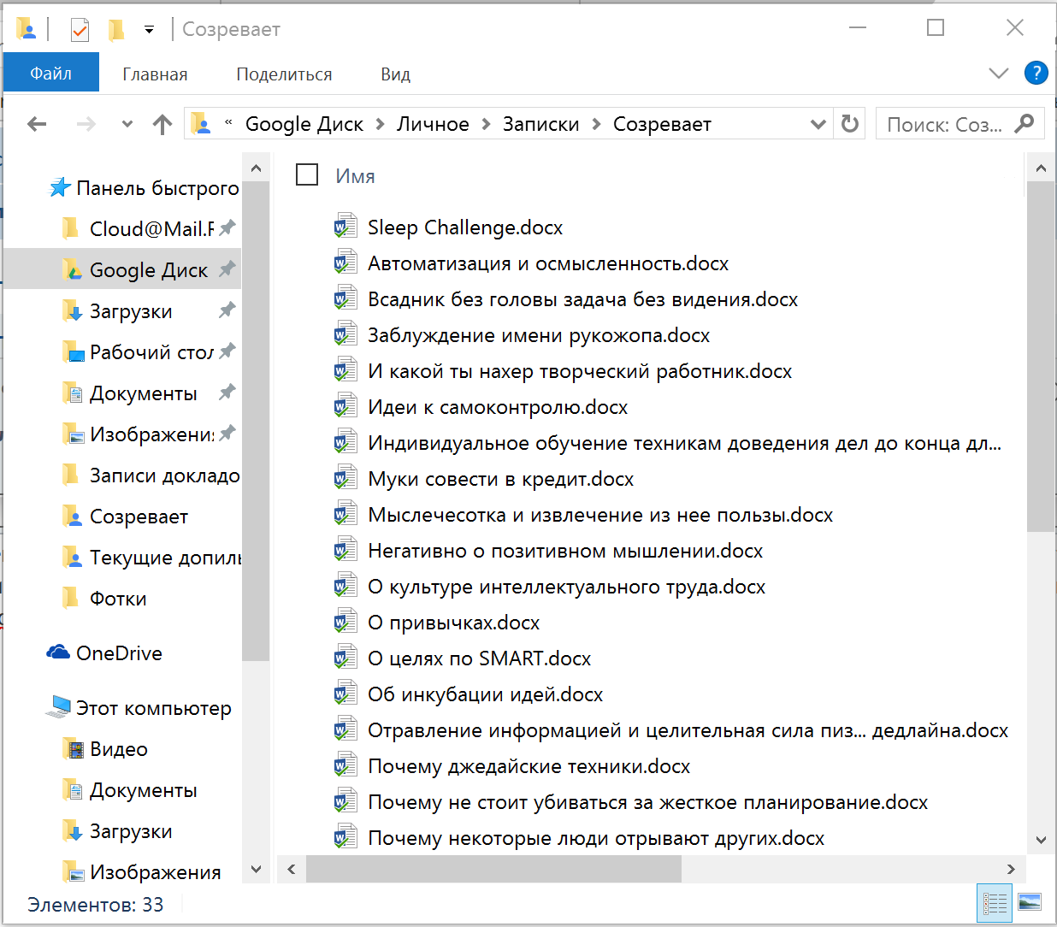Screen dimensions: 1057x927
Task: Switch to the Вид ribbon tab
Action: tap(395, 74)
